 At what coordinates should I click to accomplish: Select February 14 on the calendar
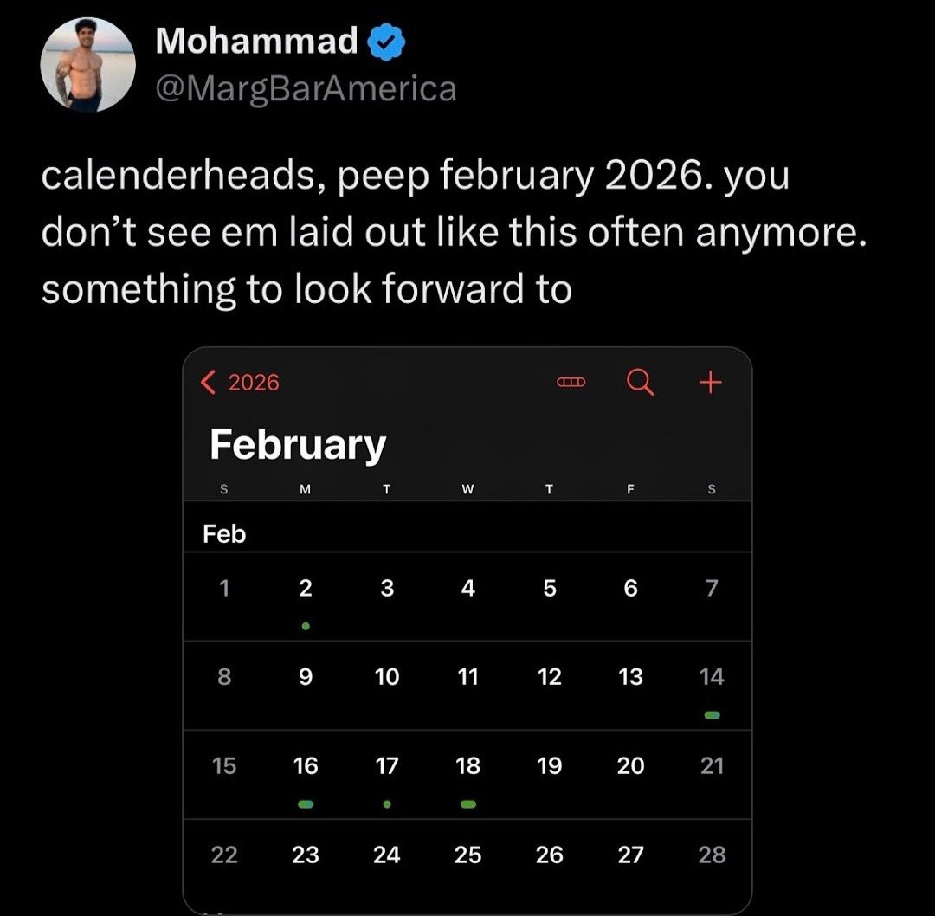click(712, 677)
